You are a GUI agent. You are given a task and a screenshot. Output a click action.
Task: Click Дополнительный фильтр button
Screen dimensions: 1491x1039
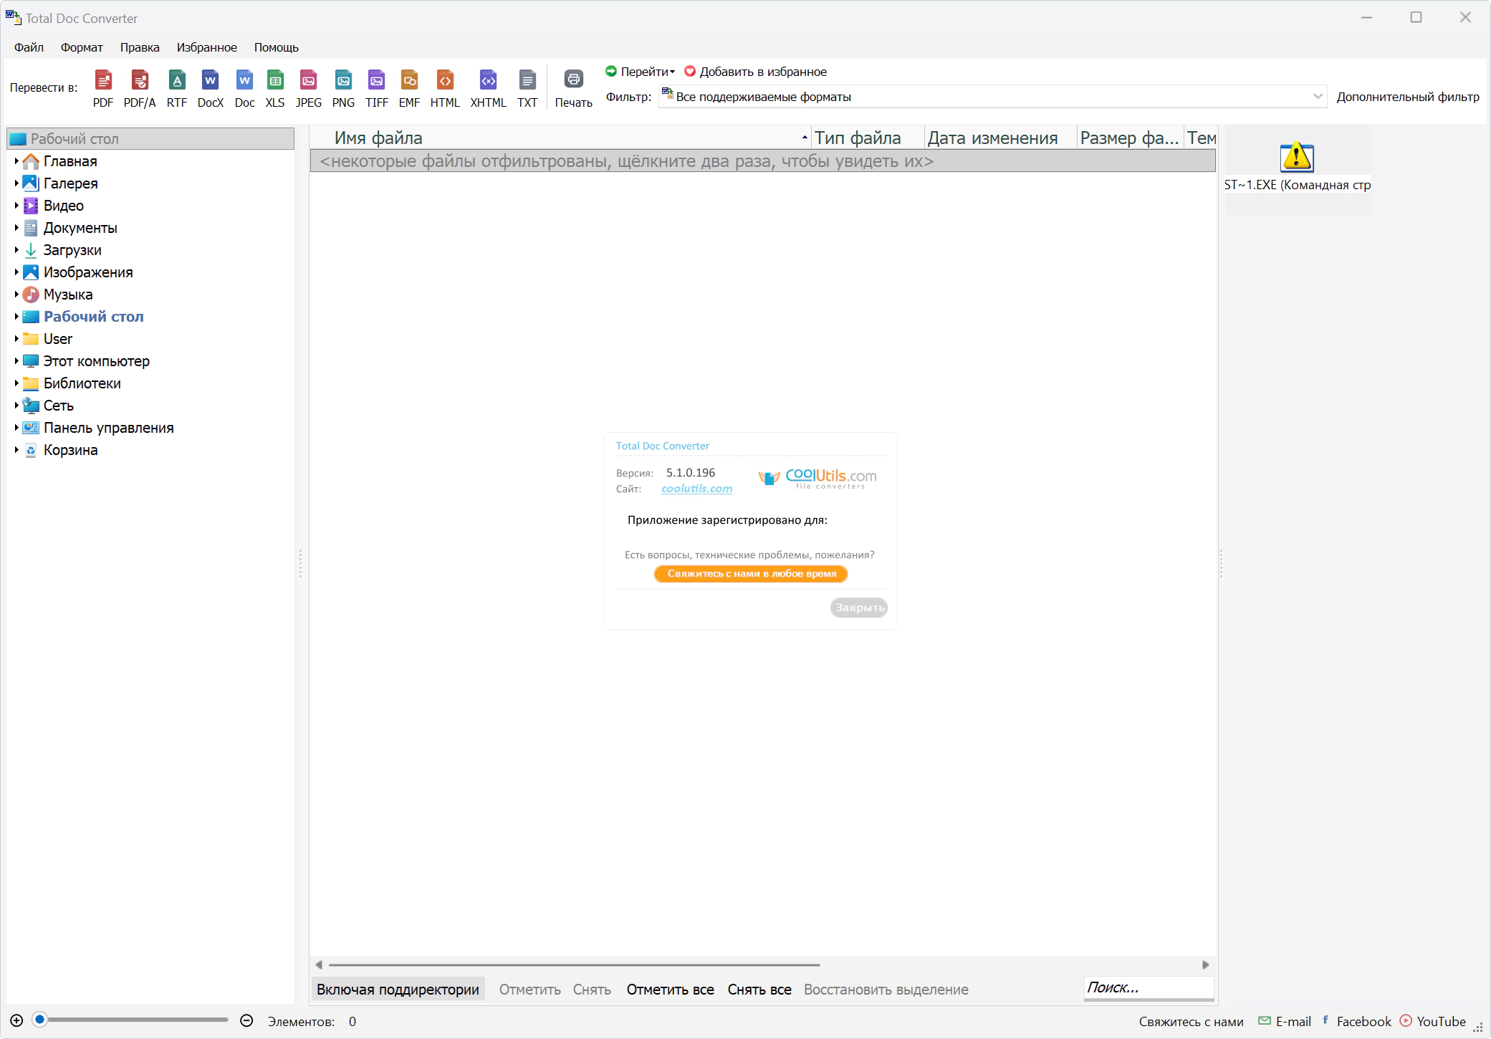[1407, 97]
